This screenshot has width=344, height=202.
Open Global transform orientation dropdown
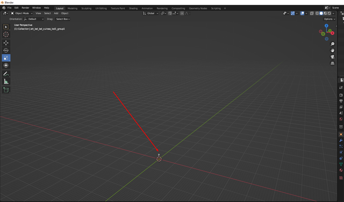150,13
